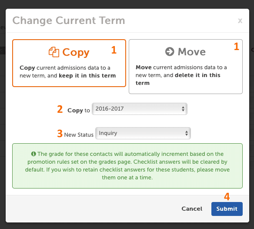Close the Change Current Term dialog
This screenshot has height=229, width=254.
click(x=240, y=21)
